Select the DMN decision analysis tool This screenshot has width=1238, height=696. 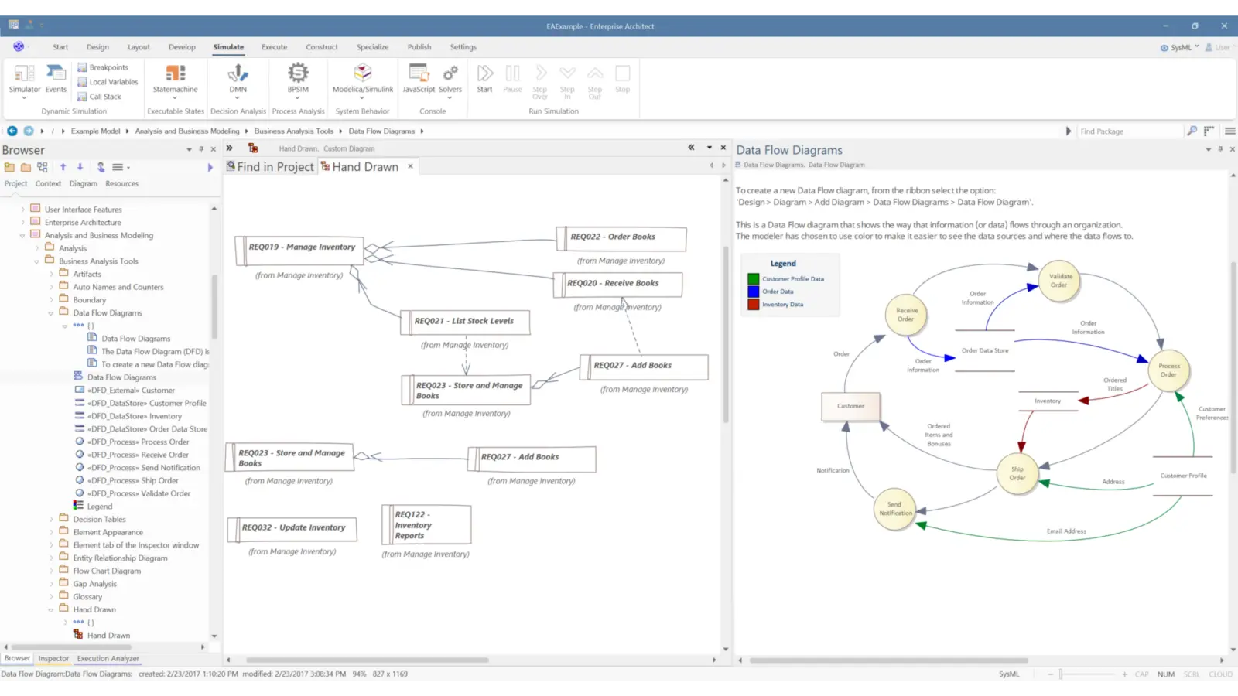(x=238, y=77)
